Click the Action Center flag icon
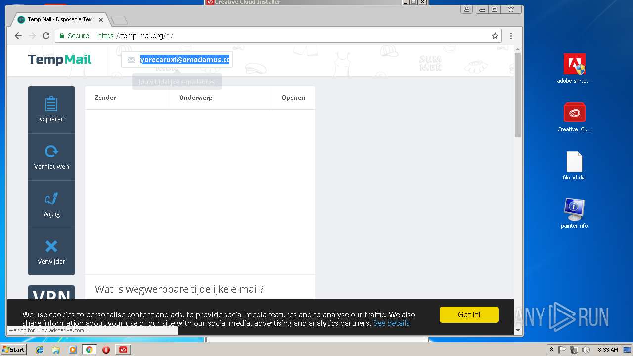The image size is (633, 356). [562, 350]
